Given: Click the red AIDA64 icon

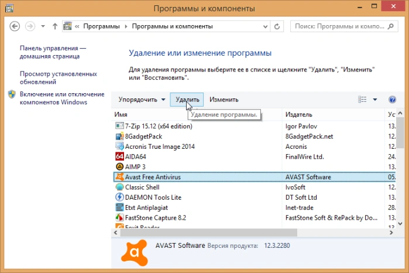Looking at the screenshot, I should pyautogui.click(x=119, y=156).
